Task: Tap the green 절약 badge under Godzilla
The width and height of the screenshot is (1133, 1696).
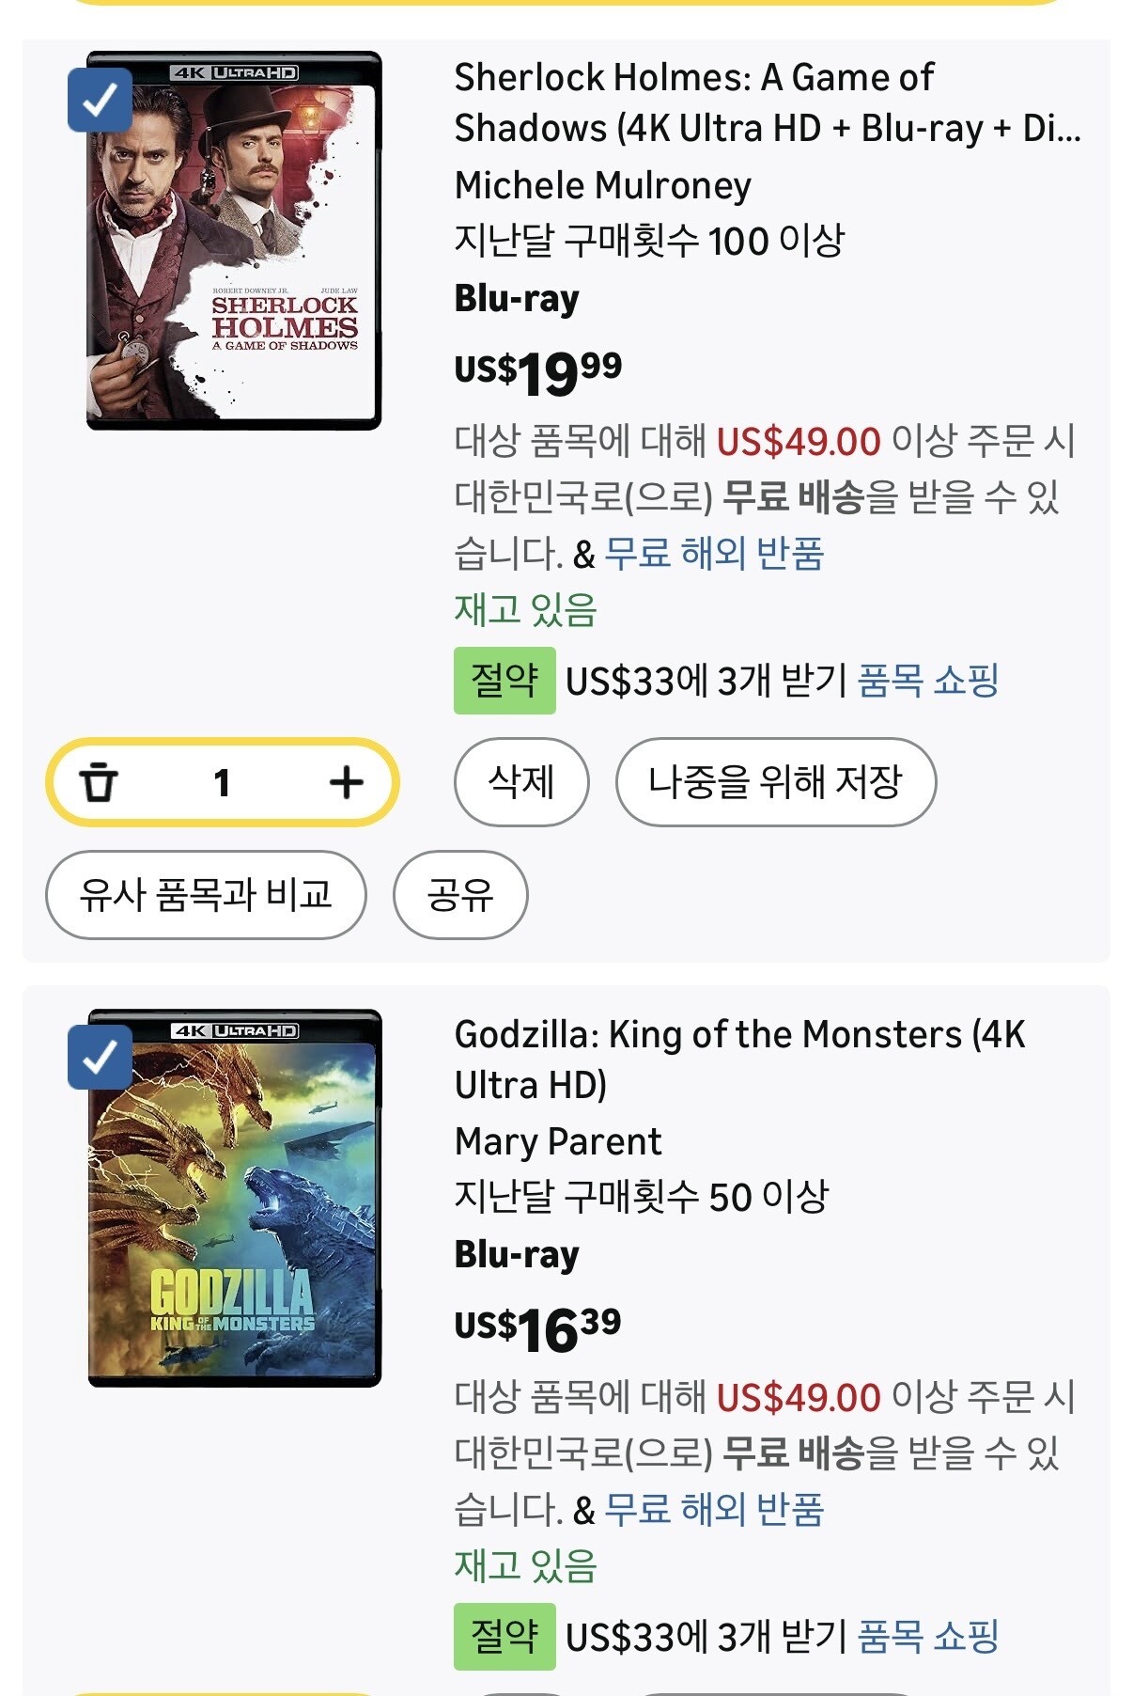Action: coord(504,1637)
